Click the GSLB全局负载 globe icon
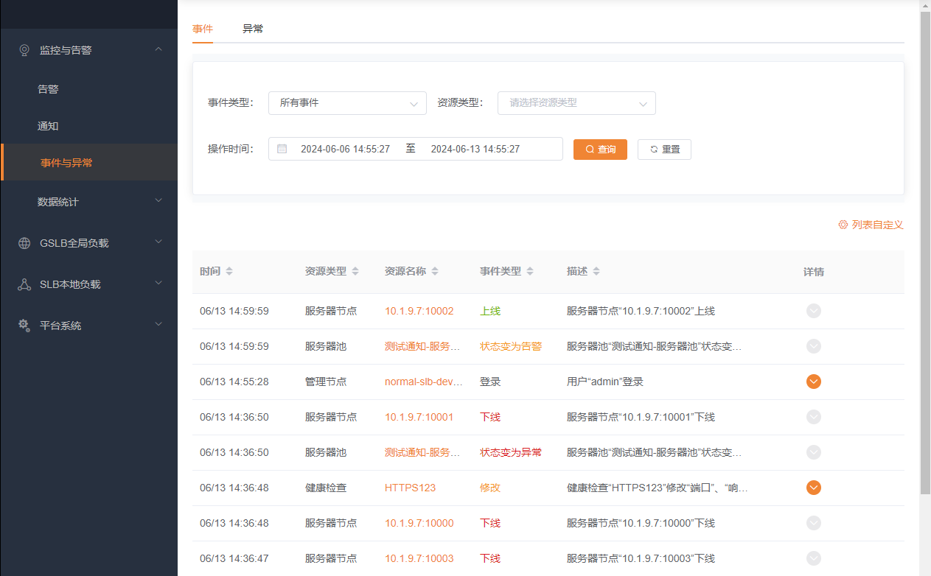Screen dimensions: 931x576 point(23,242)
